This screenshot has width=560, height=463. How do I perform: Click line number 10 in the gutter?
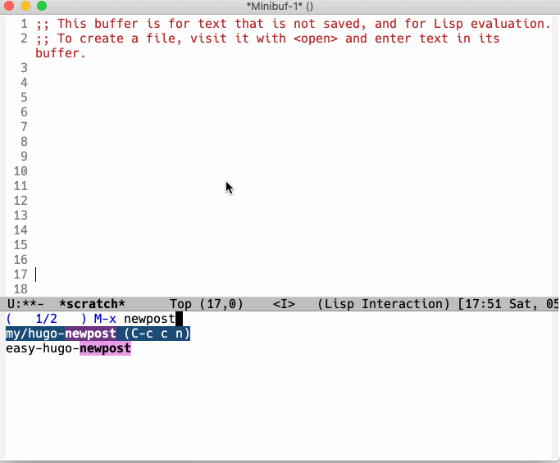pos(20,171)
